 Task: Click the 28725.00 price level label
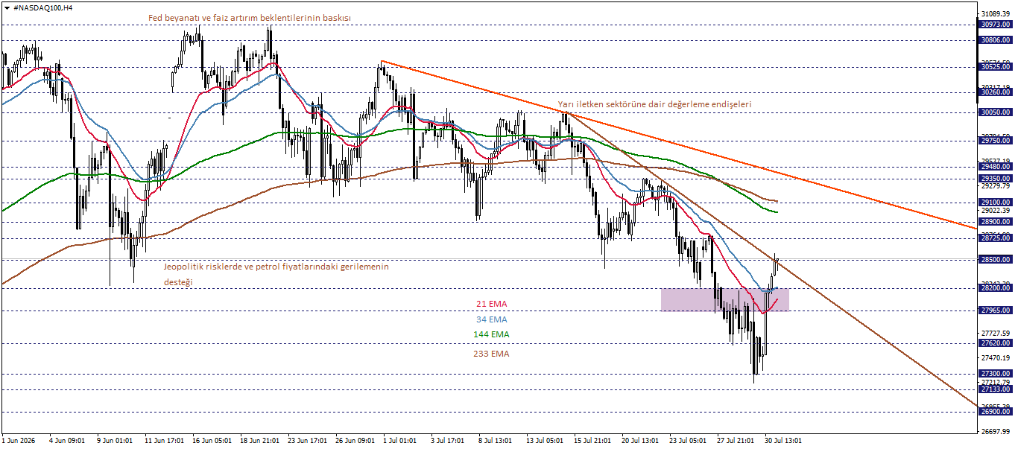point(996,238)
